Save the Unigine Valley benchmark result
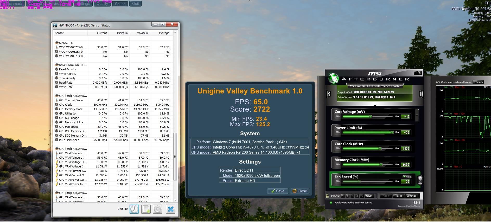The height and width of the screenshot is (222, 491). (x=278, y=191)
